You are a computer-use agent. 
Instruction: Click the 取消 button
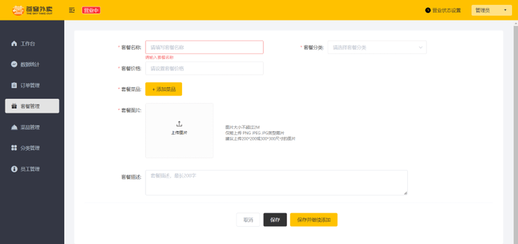point(248,220)
